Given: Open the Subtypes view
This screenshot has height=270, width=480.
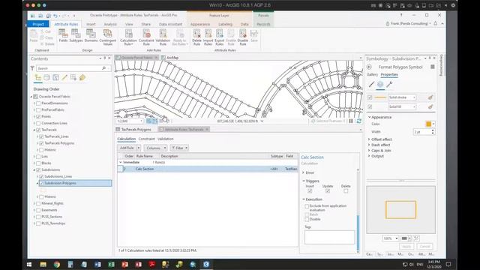Looking at the screenshot, I should (x=76, y=36).
